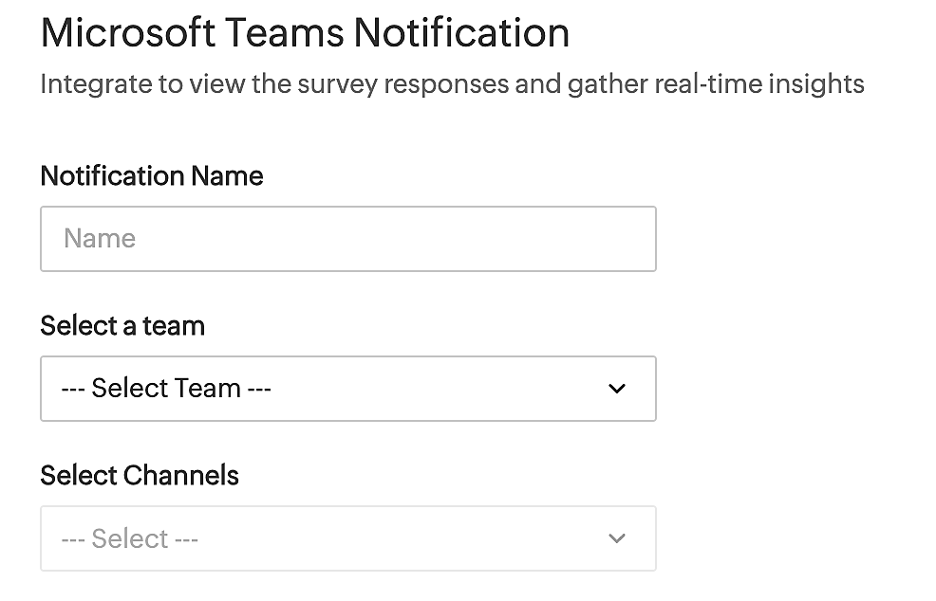Click the 'Select Channels' label
The height and width of the screenshot is (601, 936).
[140, 475]
